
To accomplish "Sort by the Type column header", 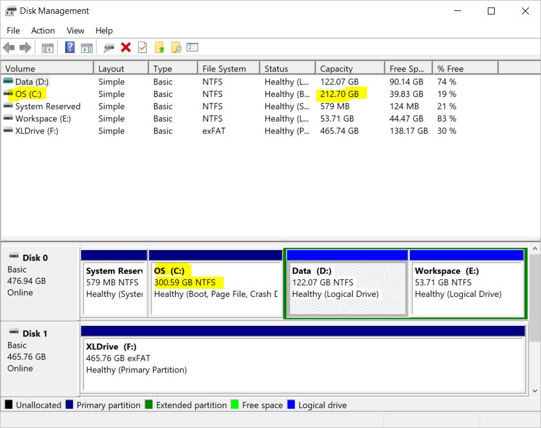I will point(173,69).
